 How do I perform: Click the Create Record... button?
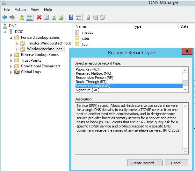click(145, 163)
